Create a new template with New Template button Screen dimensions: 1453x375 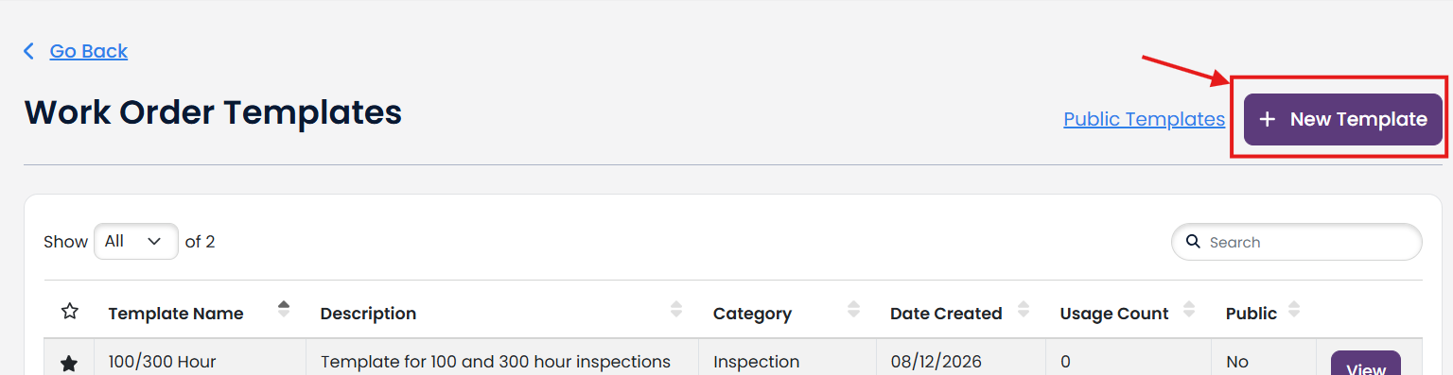click(x=1343, y=119)
